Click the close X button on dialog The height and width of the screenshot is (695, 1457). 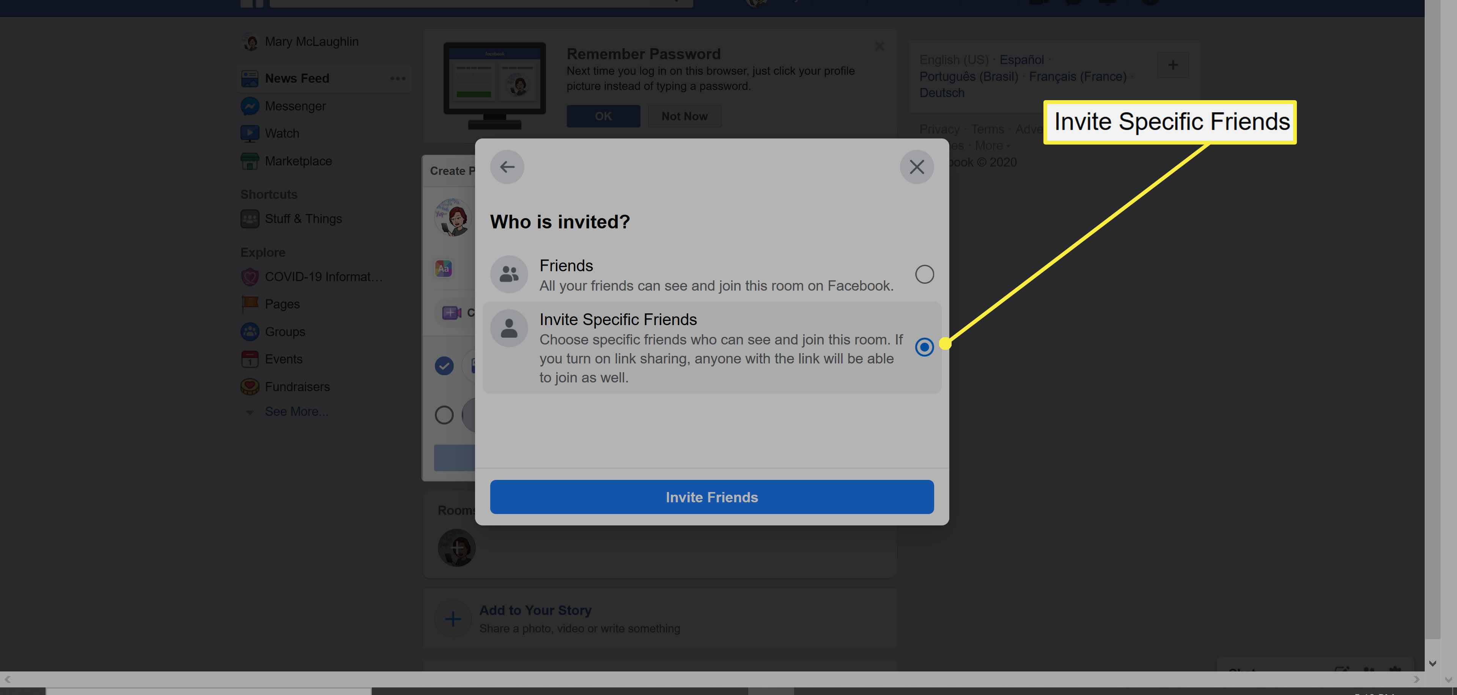click(917, 166)
